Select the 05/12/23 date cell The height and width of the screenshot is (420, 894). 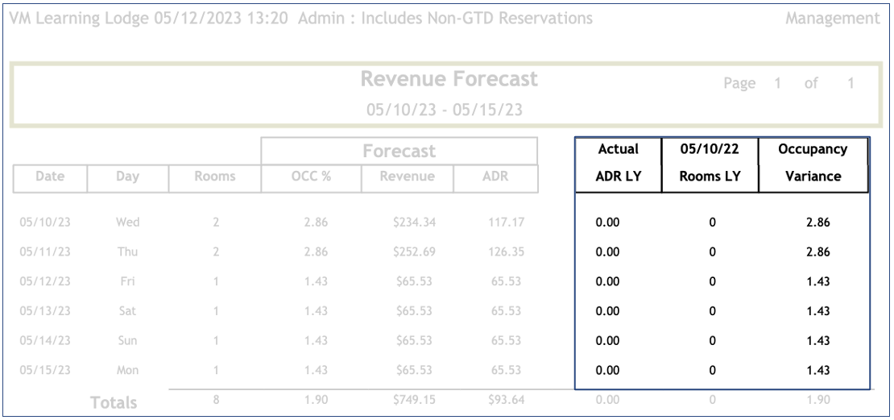[x=44, y=281]
